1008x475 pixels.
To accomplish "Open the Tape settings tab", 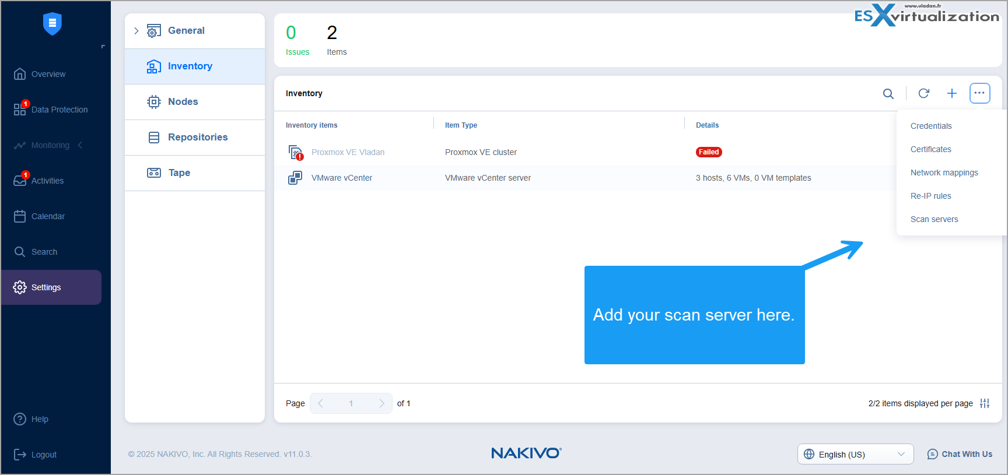I will click(195, 173).
